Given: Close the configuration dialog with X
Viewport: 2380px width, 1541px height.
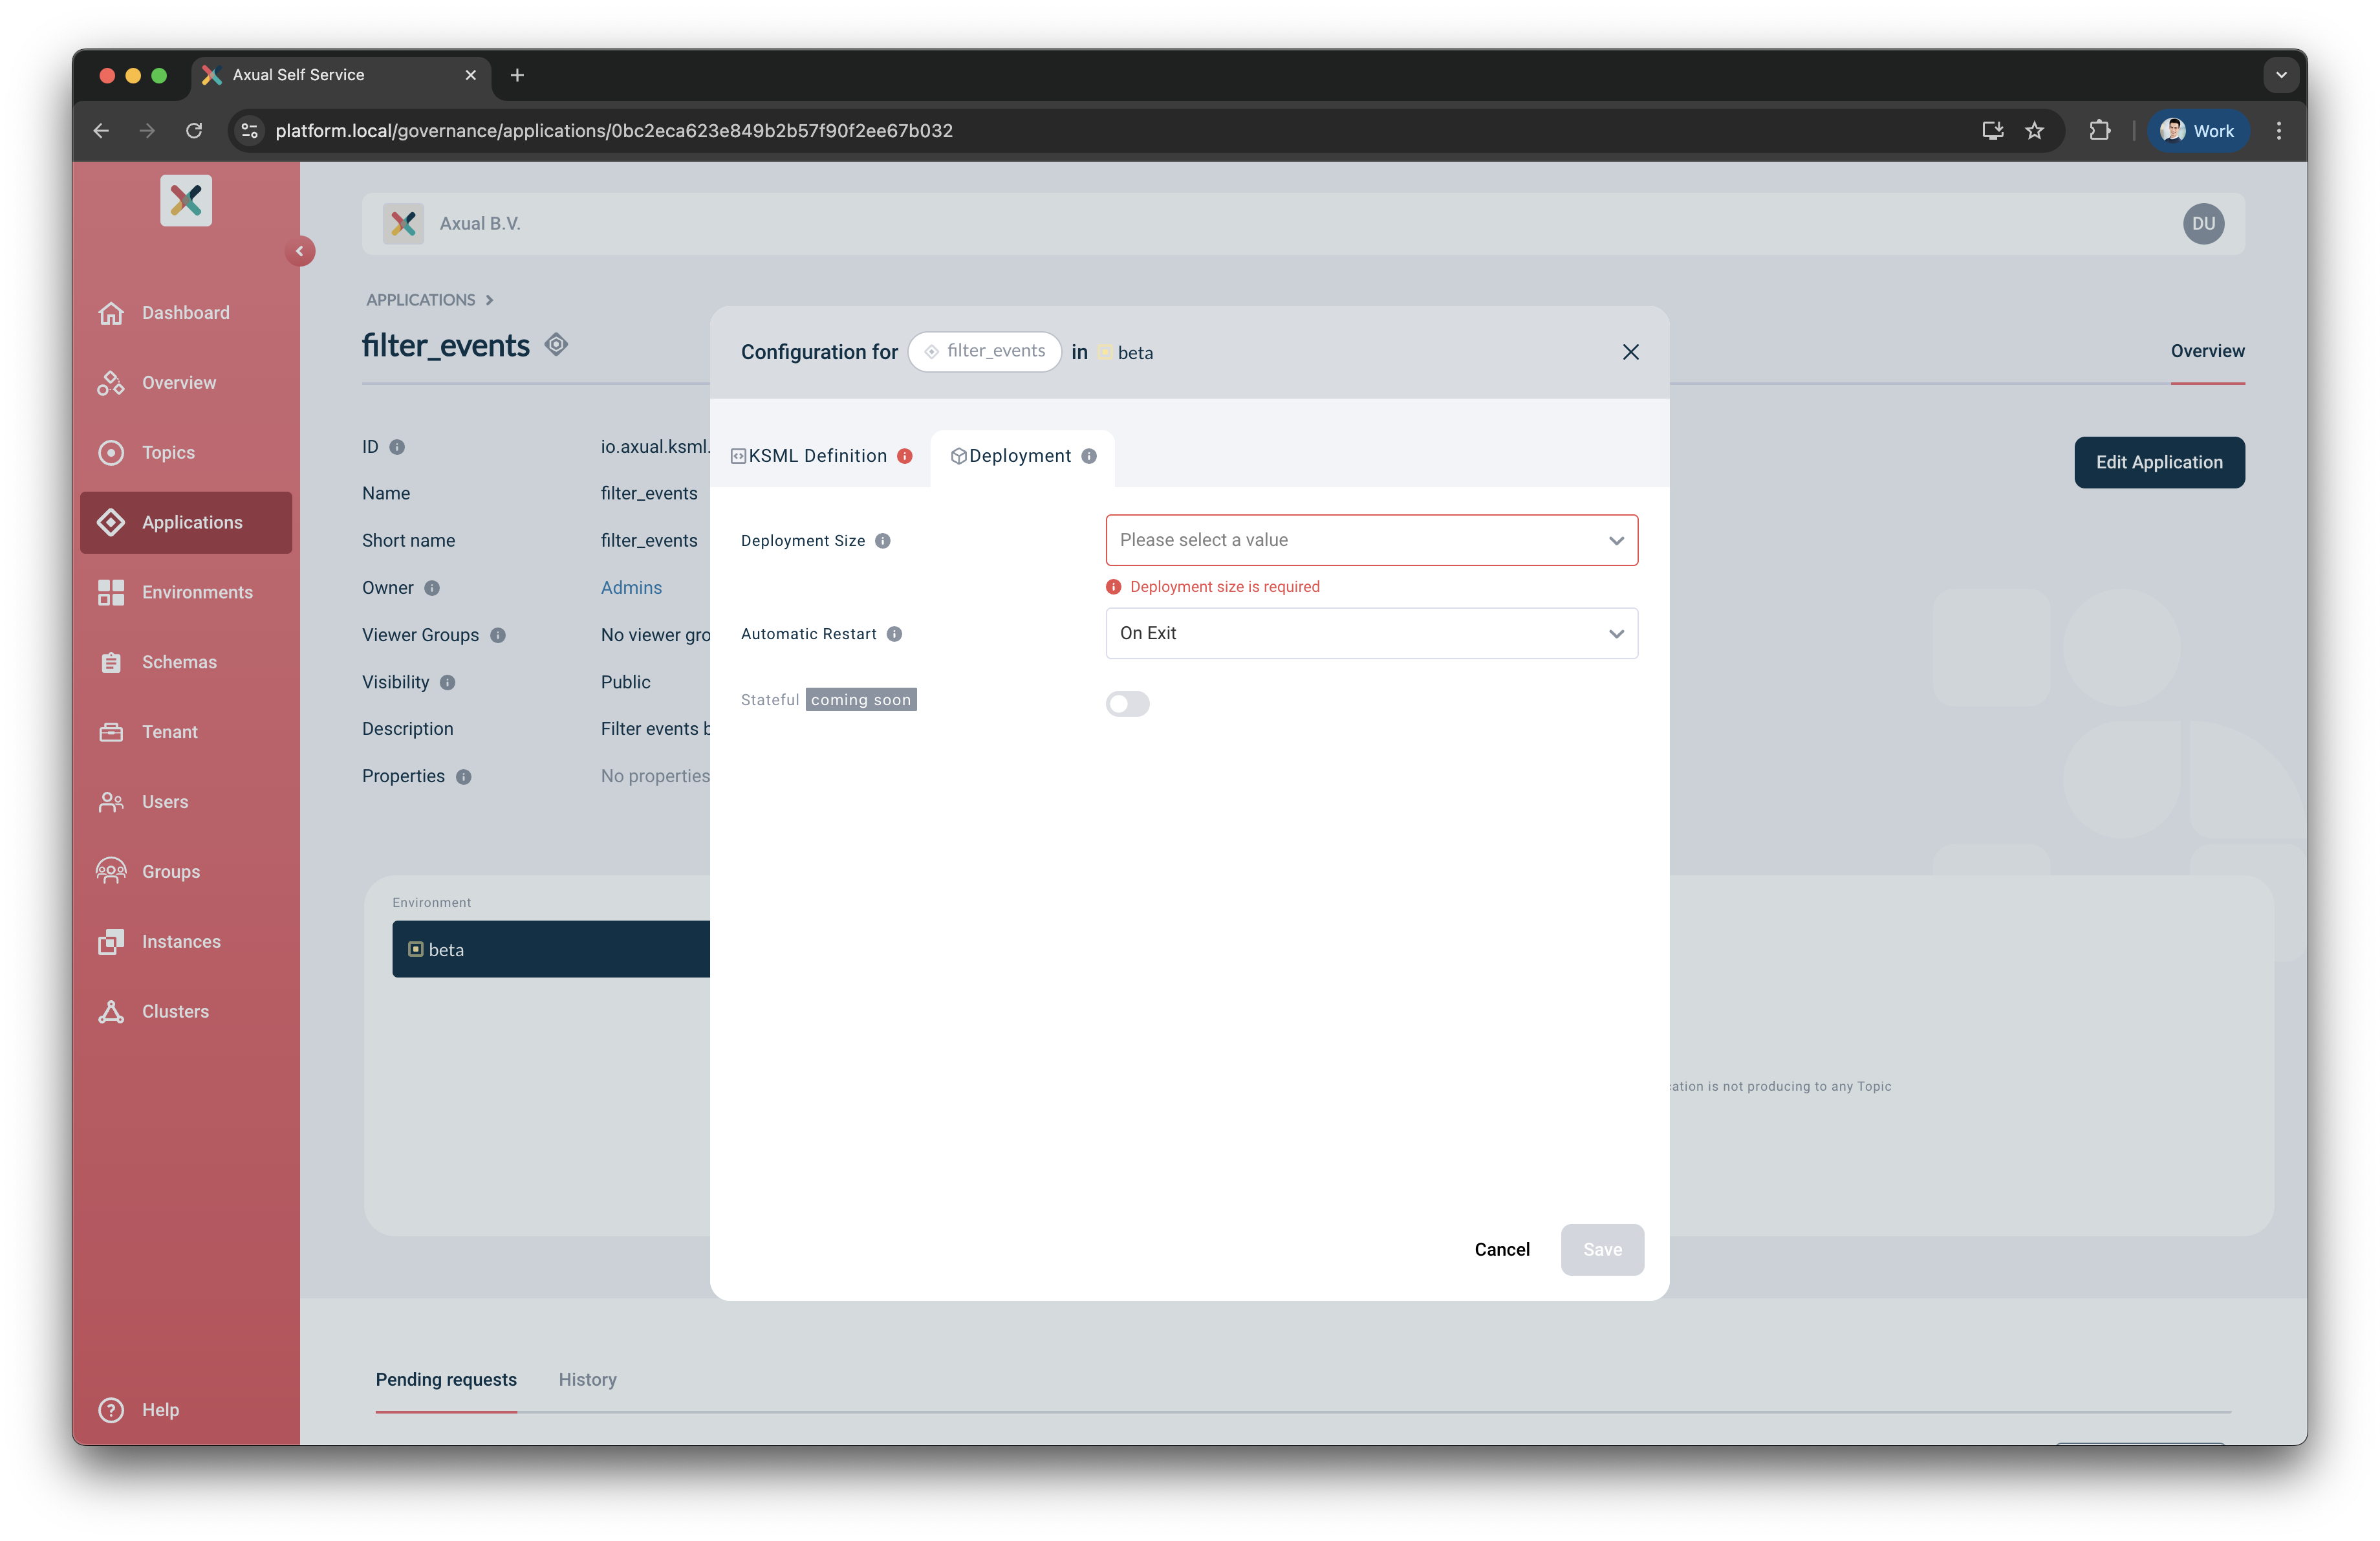Looking at the screenshot, I should click(x=1630, y=352).
